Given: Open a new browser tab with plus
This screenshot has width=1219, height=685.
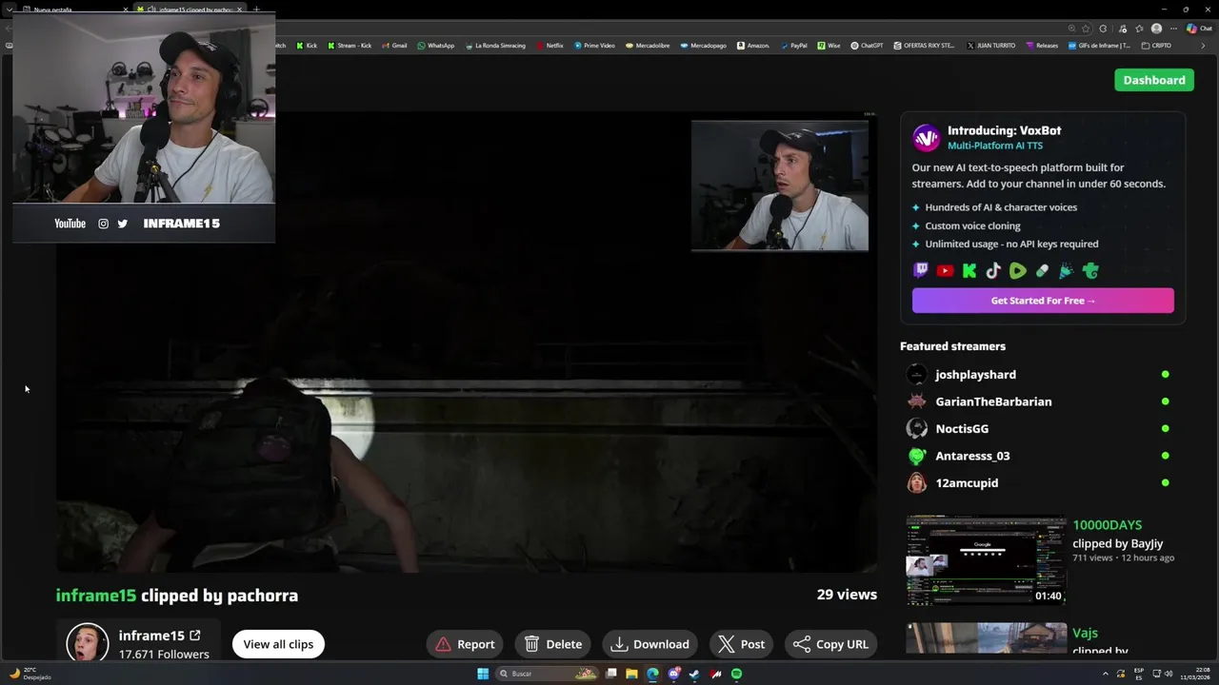Looking at the screenshot, I should tap(256, 10).
